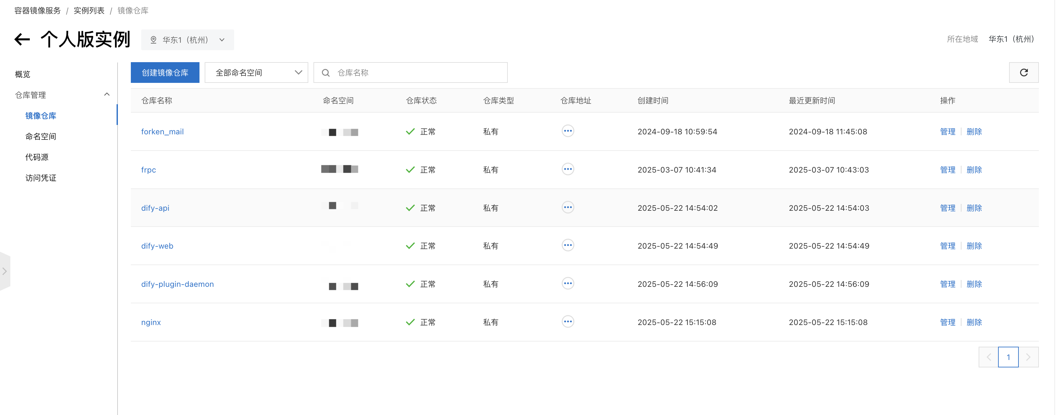The width and height of the screenshot is (1057, 415).
Task: Show repository address for dify-plugin-daemon
Action: coord(567,284)
